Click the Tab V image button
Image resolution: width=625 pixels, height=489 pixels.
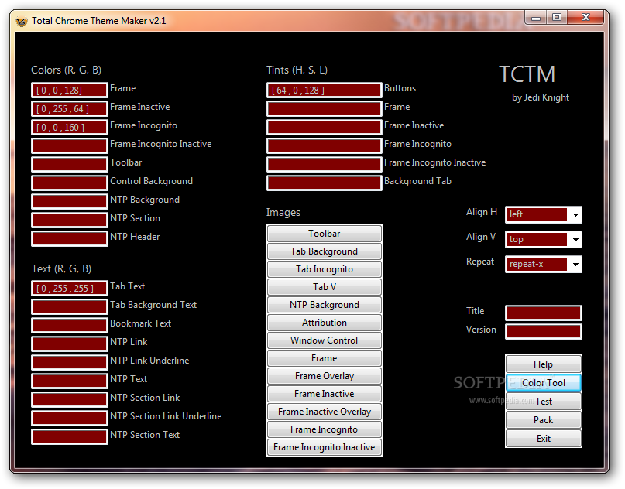click(x=324, y=287)
